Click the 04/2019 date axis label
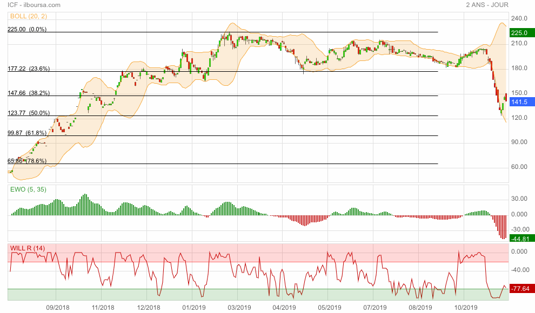The height and width of the screenshot is (313, 535). pyautogui.click(x=284, y=308)
